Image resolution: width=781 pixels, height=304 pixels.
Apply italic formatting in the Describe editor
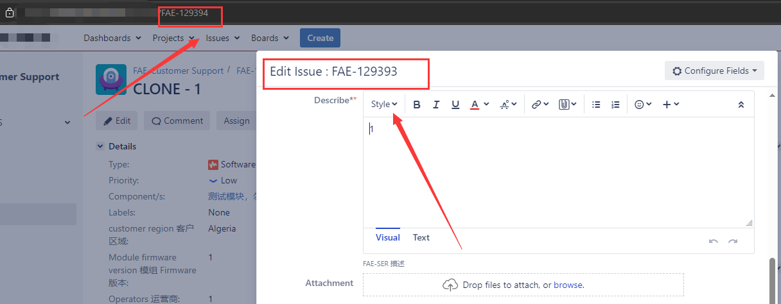(x=436, y=105)
